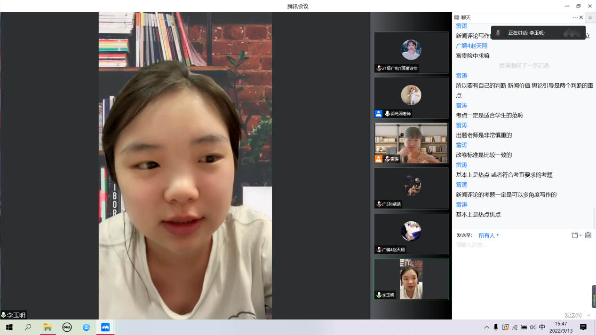Click the hamburger menu icon beside chat

click(590, 17)
